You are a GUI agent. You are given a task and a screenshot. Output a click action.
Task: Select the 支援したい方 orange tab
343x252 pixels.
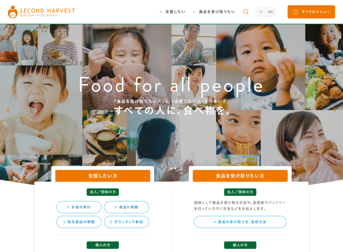(103, 176)
